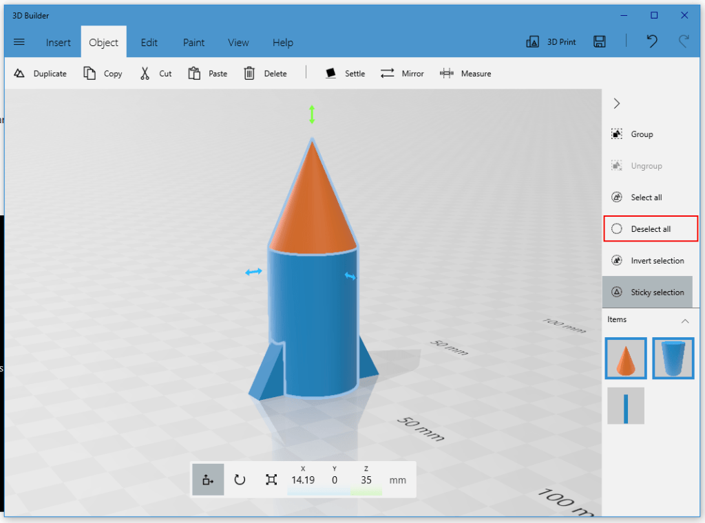
Task: Click the Undo arrow icon
Action: pos(652,41)
